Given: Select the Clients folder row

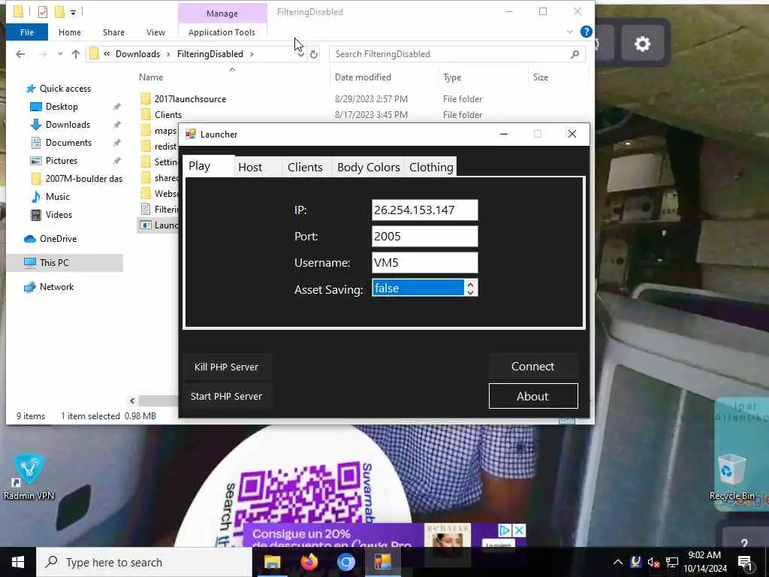Looking at the screenshot, I should (167, 114).
